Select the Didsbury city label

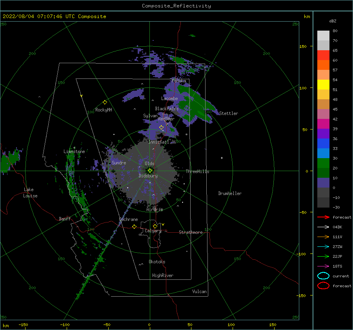[148, 176]
